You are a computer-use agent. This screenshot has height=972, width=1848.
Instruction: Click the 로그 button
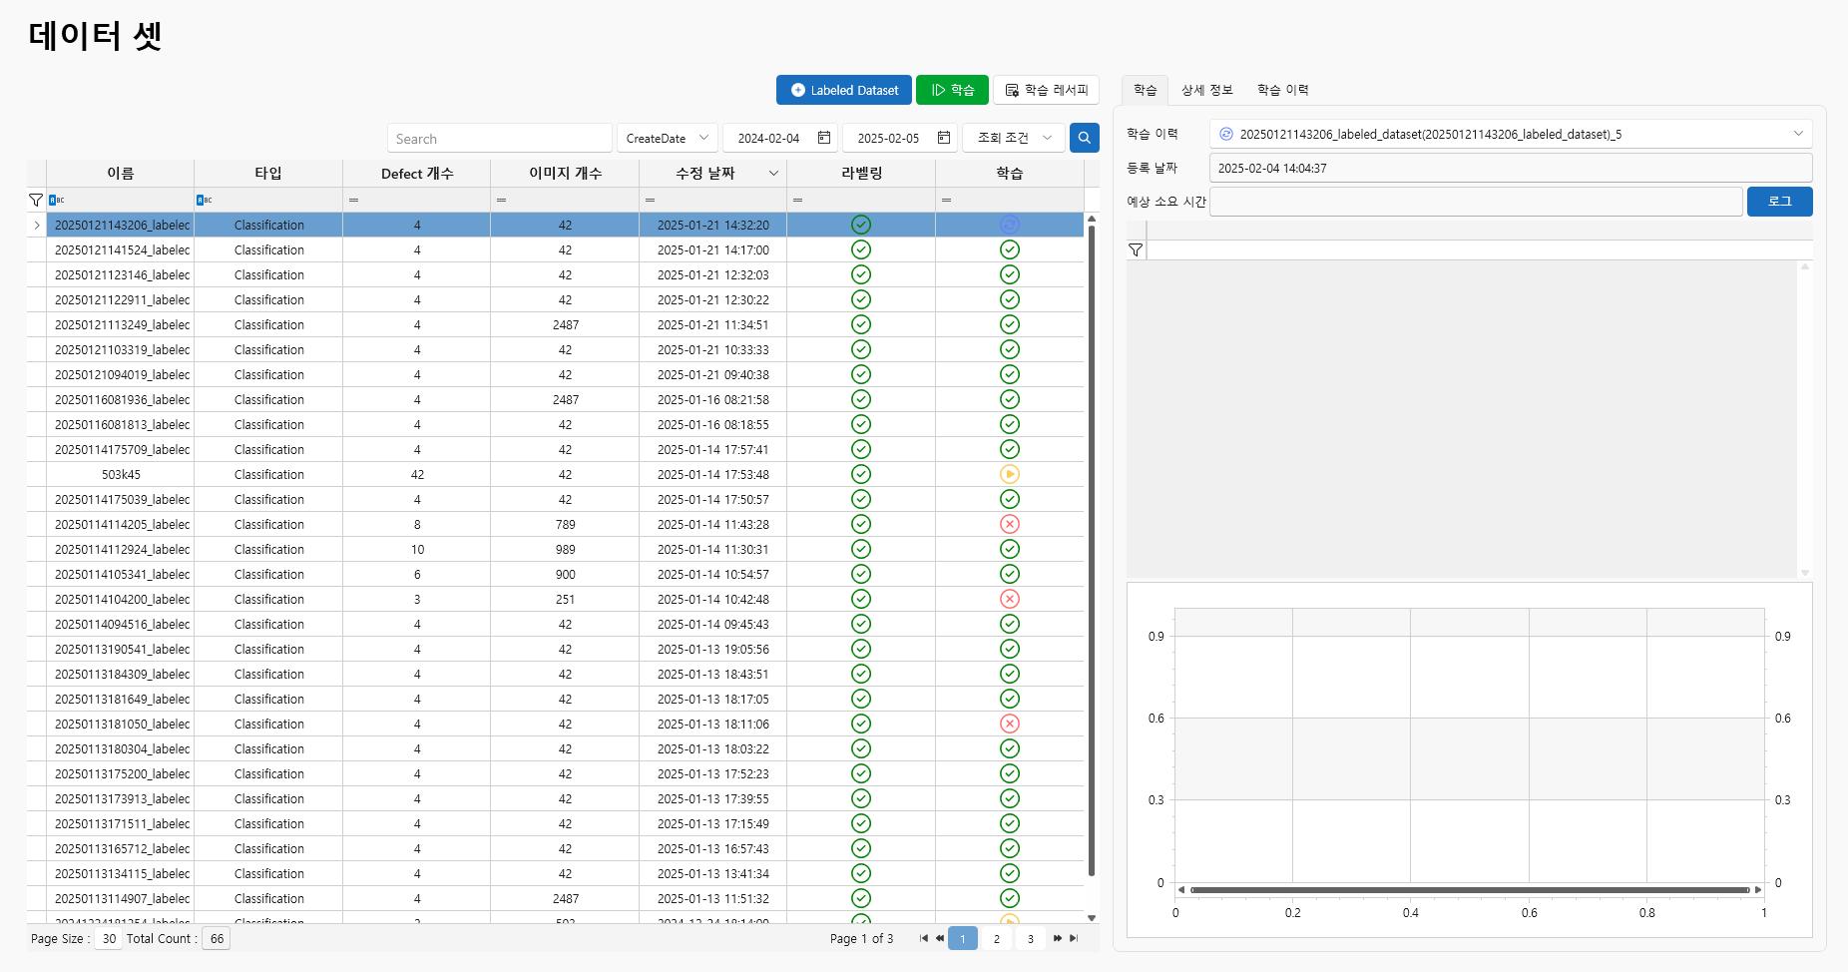click(1779, 202)
